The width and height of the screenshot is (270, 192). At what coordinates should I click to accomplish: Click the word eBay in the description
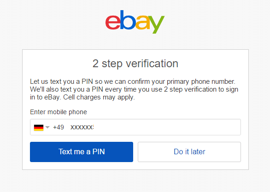pos(52,97)
